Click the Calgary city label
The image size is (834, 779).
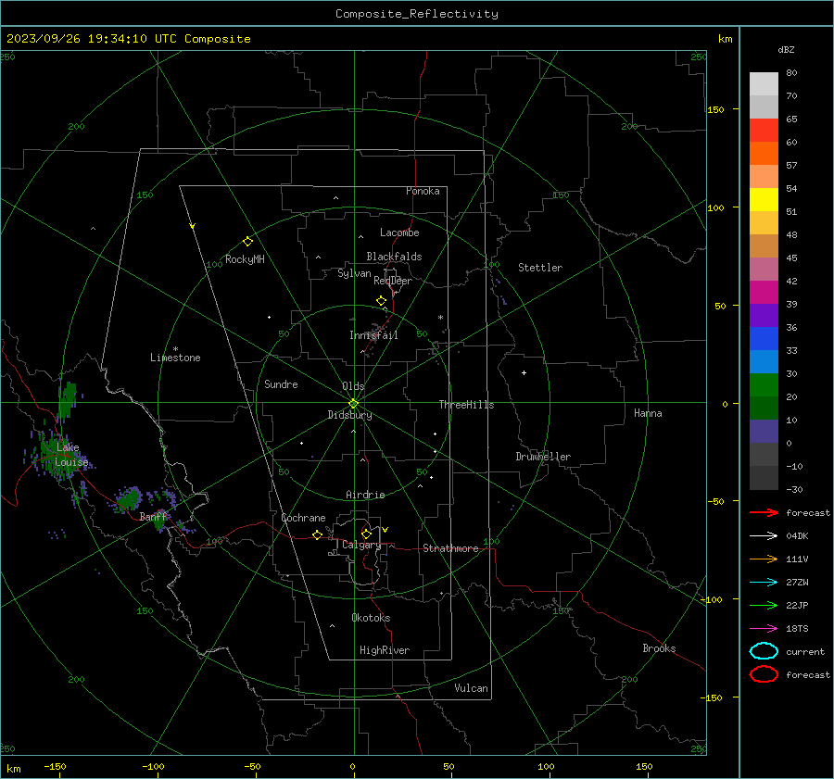click(x=361, y=545)
